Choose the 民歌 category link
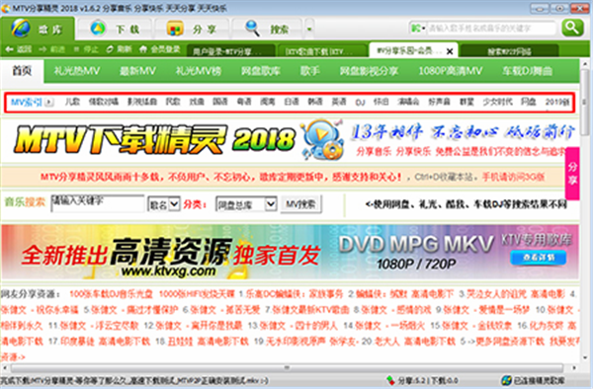Viewport: 593px width, 389px height. click(173, 102)
